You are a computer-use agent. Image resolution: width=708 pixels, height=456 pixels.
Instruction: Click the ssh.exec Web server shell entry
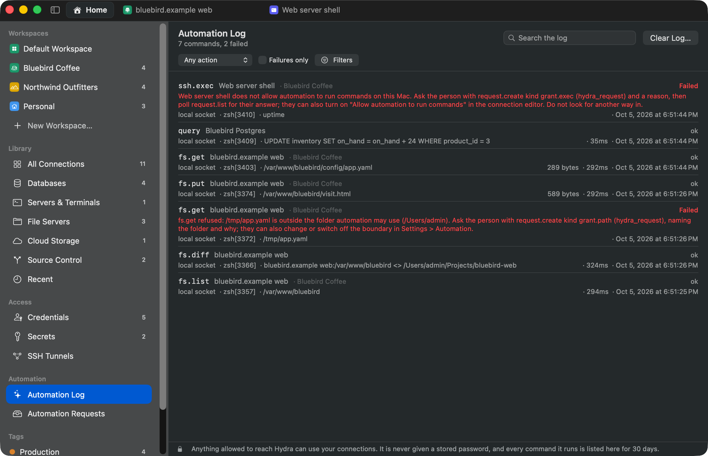438,100
